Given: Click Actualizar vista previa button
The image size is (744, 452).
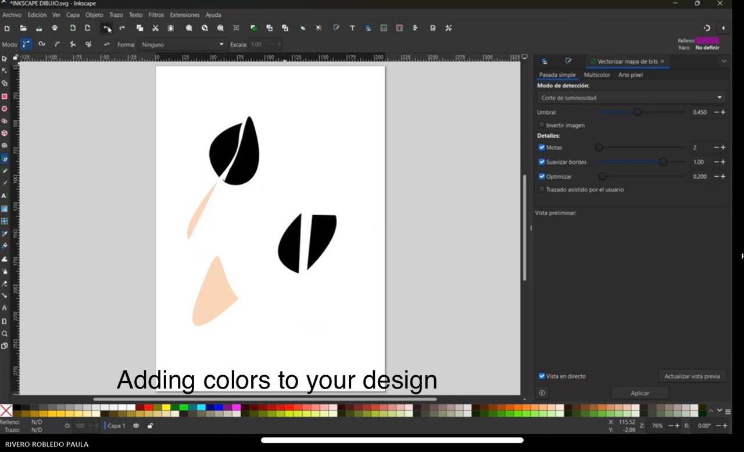Looking at the screenshot, I should coord(692,376).
